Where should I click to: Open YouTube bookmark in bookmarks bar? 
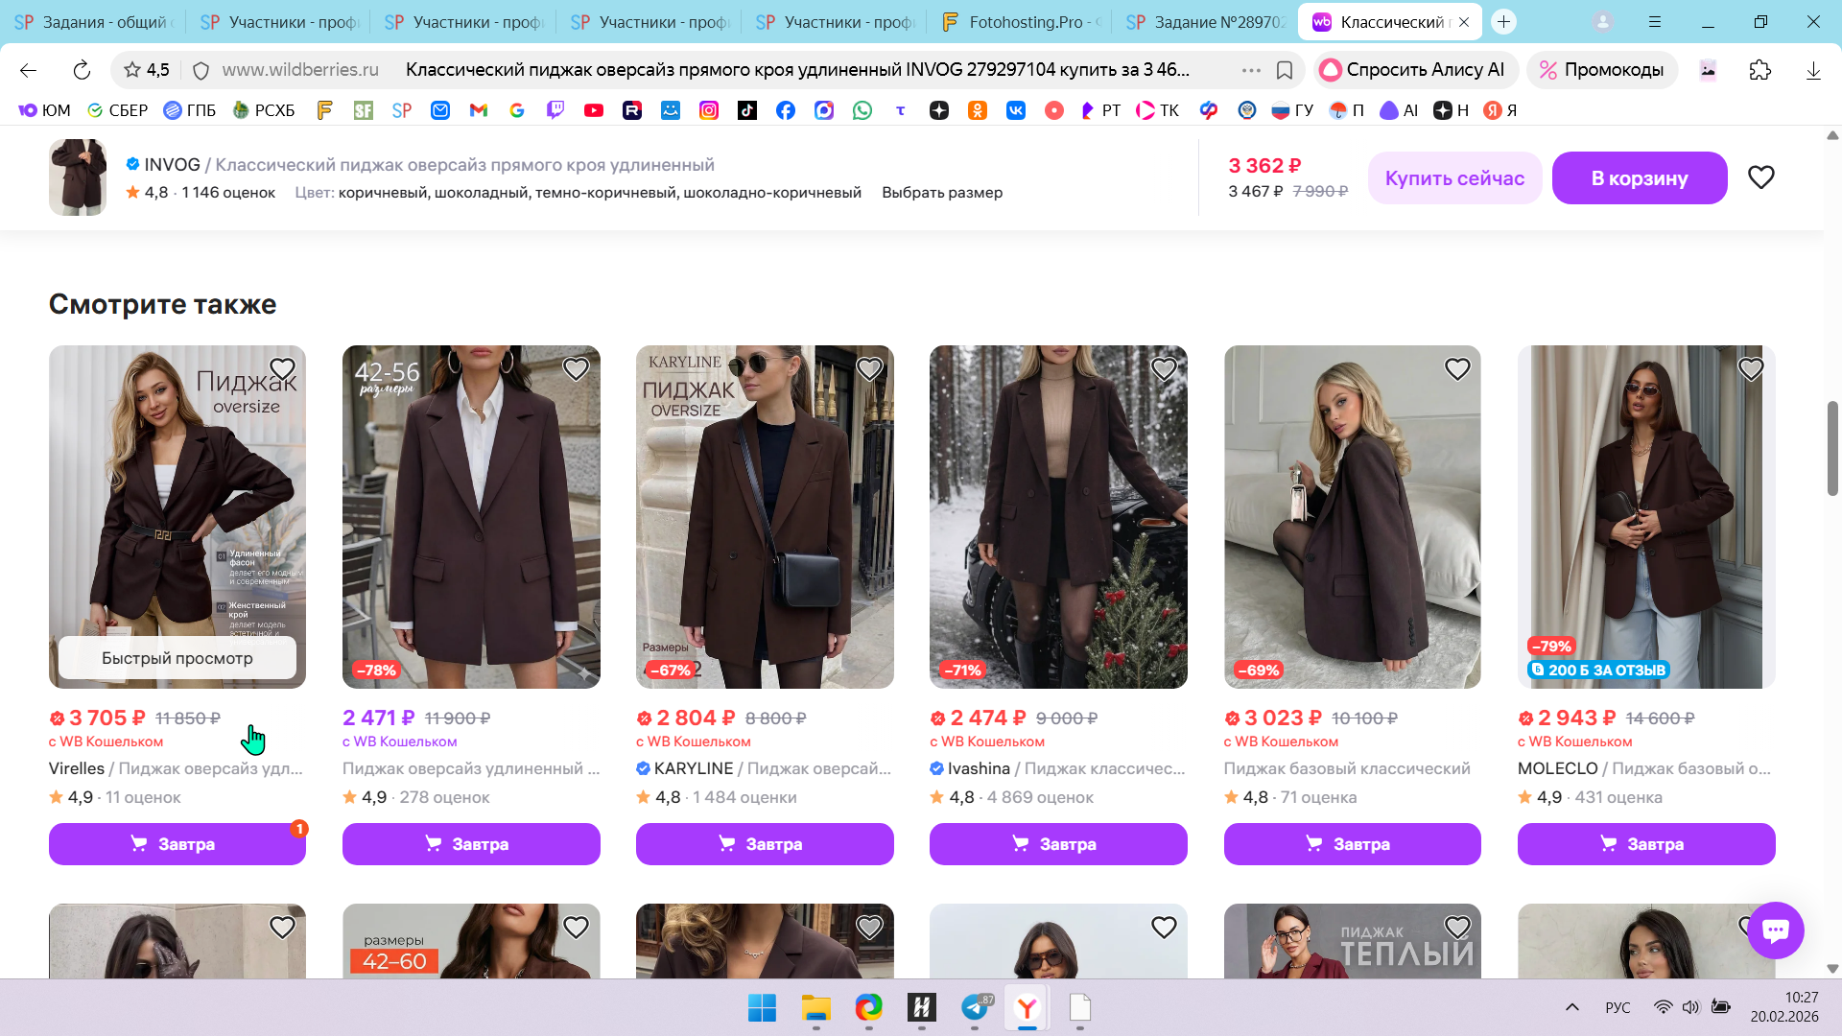[x=594, y=110]
